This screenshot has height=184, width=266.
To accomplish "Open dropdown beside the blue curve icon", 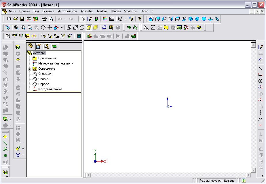I will pyautogui.click(x=23, y=155).
